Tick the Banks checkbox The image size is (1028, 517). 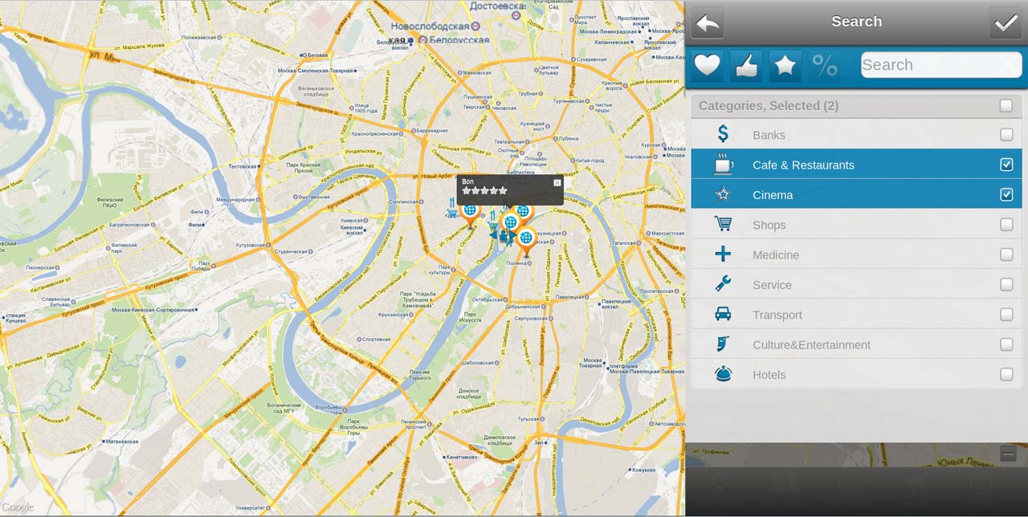[x=1006, y=135]
